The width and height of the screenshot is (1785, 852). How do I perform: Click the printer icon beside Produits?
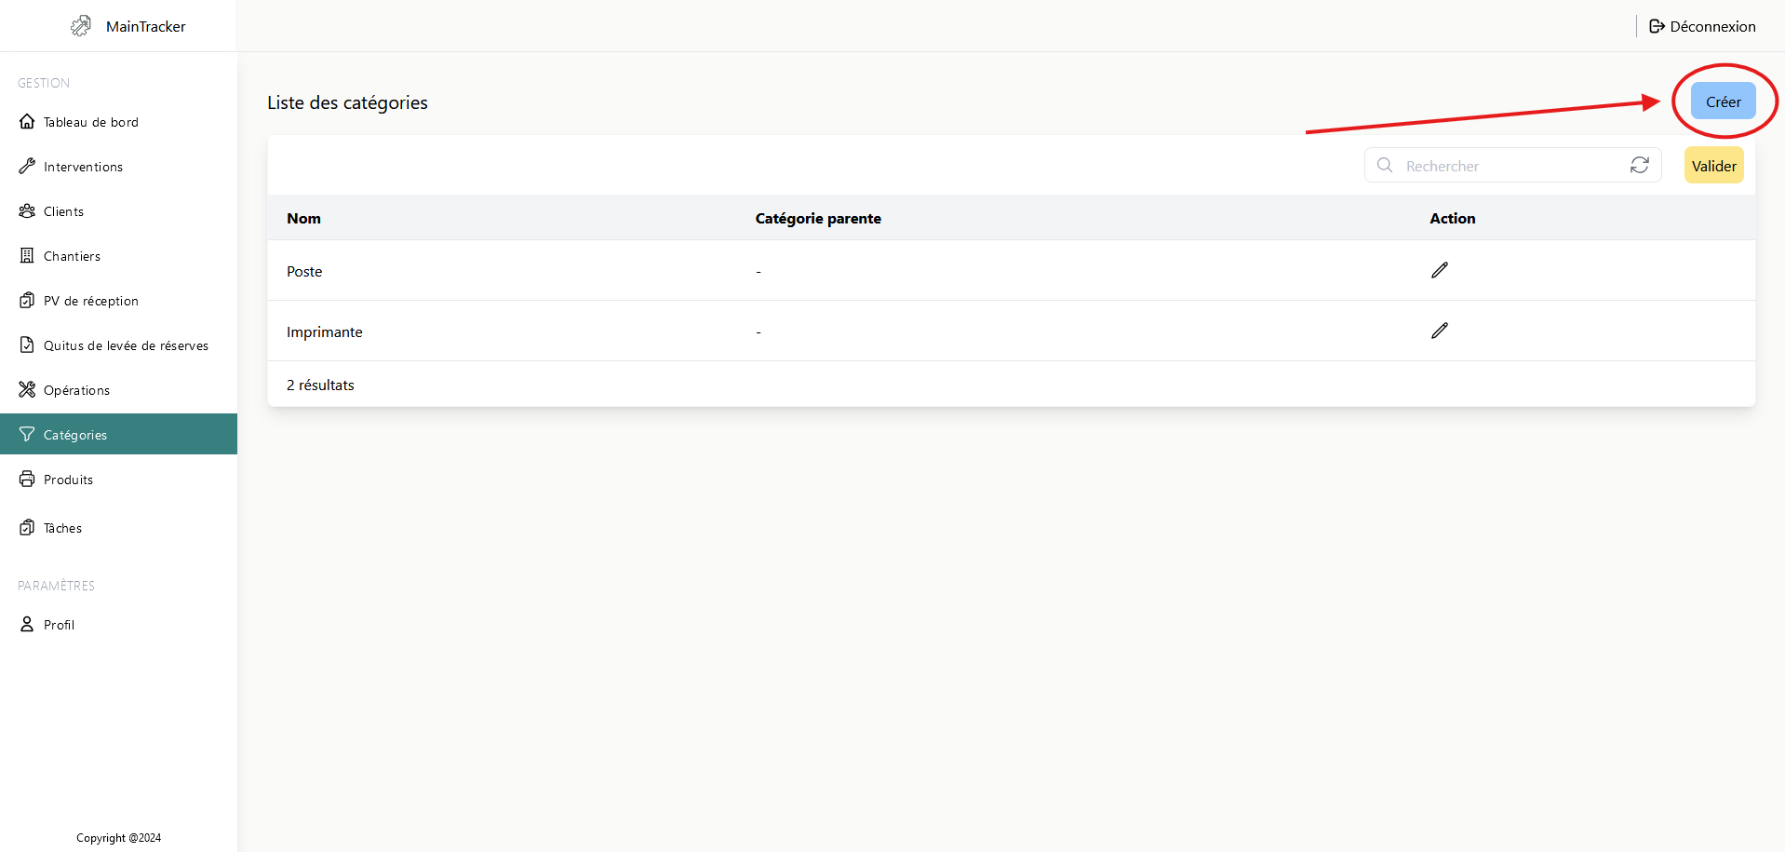[27, 480]
